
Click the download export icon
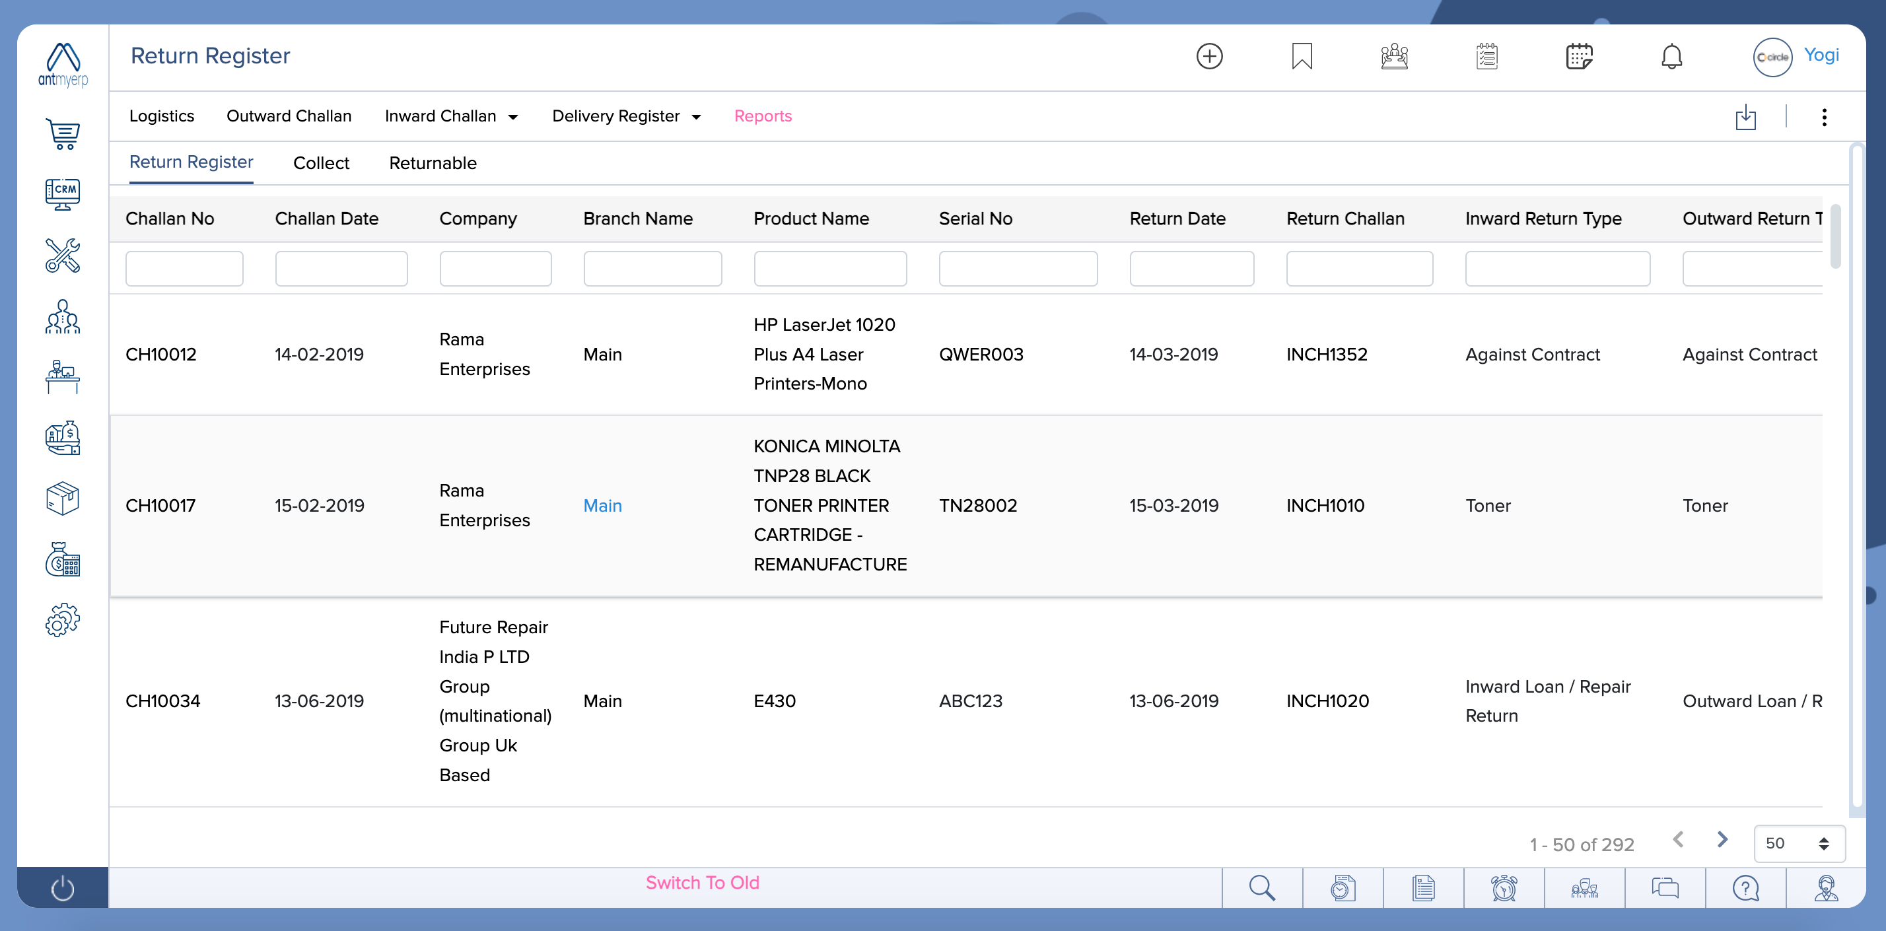pyautogui.click(x=1745, y=117)
